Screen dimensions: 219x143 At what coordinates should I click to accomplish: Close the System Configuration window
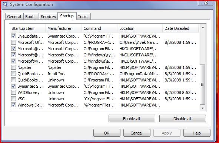click(x=206, y=3)
